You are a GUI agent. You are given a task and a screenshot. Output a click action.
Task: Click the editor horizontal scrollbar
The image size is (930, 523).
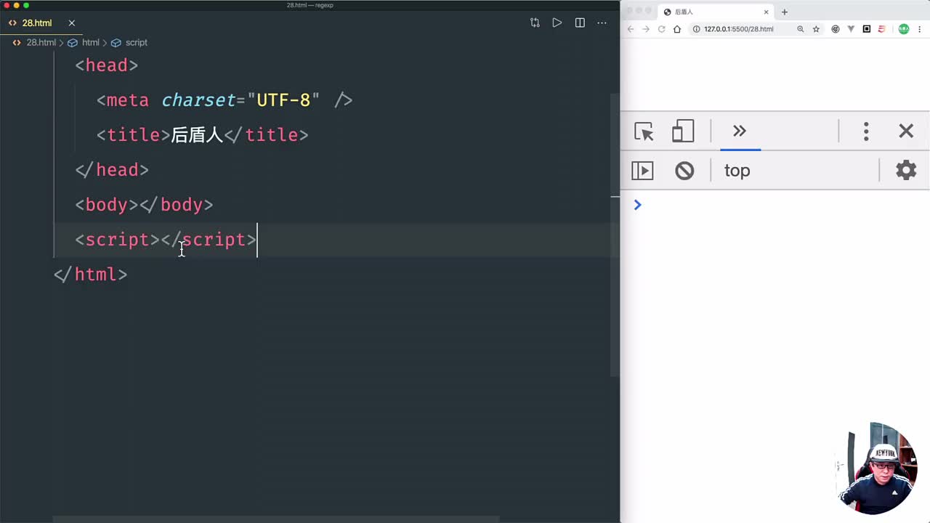(x=276, y=519)
